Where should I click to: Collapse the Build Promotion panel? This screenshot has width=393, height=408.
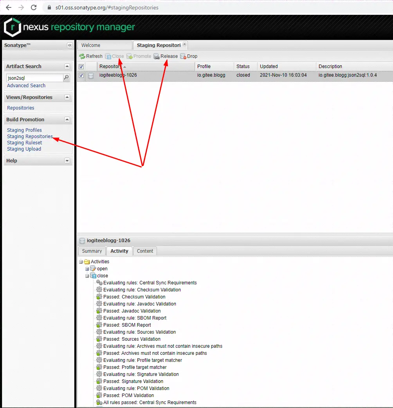[67, 120]
